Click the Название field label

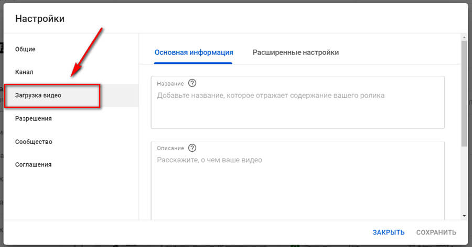170,83
